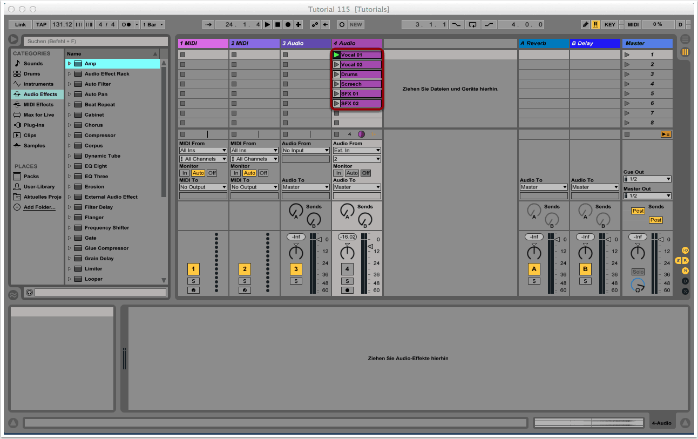
Task: Click the TAP tempo button
Action: pyautogui.click(x=41, y=25)
